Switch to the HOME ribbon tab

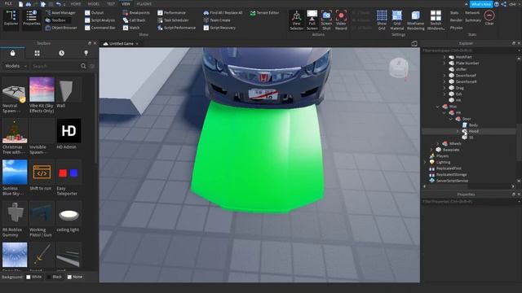pos(76,4)
